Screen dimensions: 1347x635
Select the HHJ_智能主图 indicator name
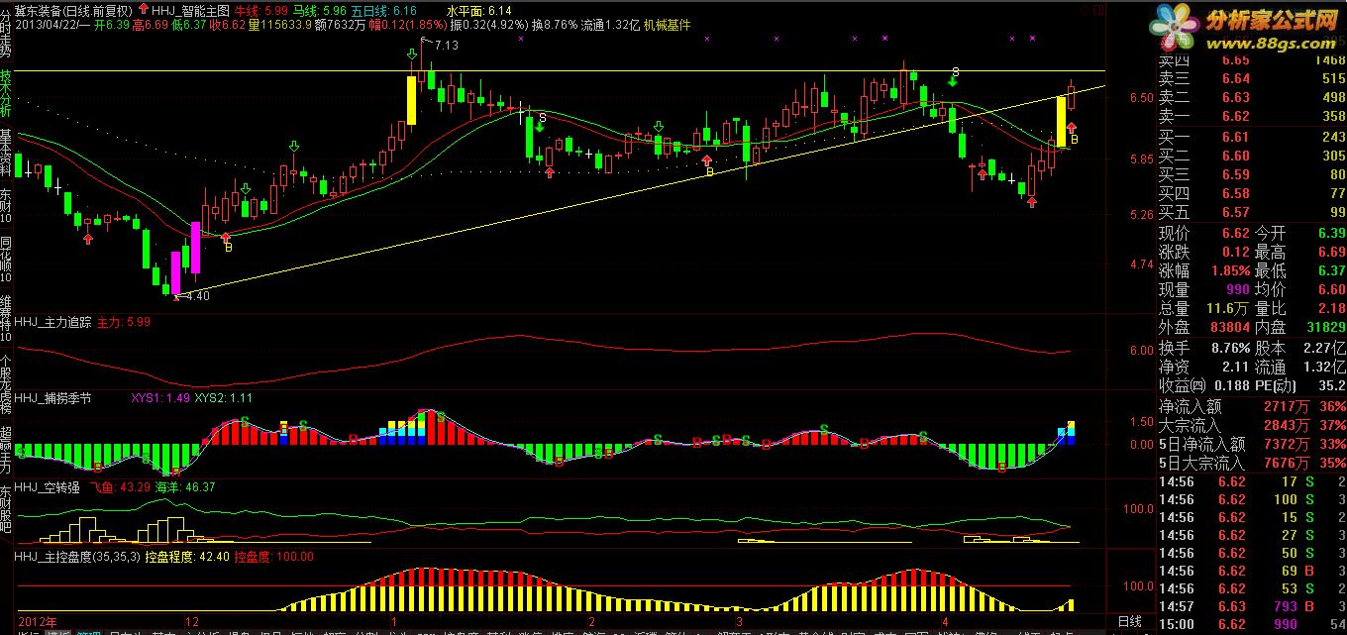pyautogui.click(x=191, y=9)
